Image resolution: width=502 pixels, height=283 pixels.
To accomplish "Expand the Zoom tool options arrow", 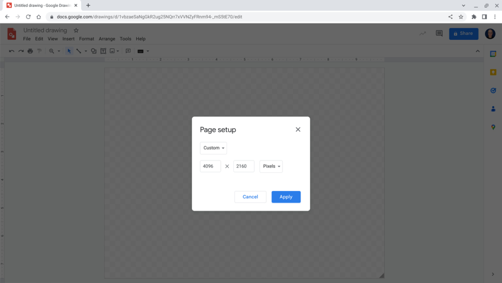I will 59,51.
